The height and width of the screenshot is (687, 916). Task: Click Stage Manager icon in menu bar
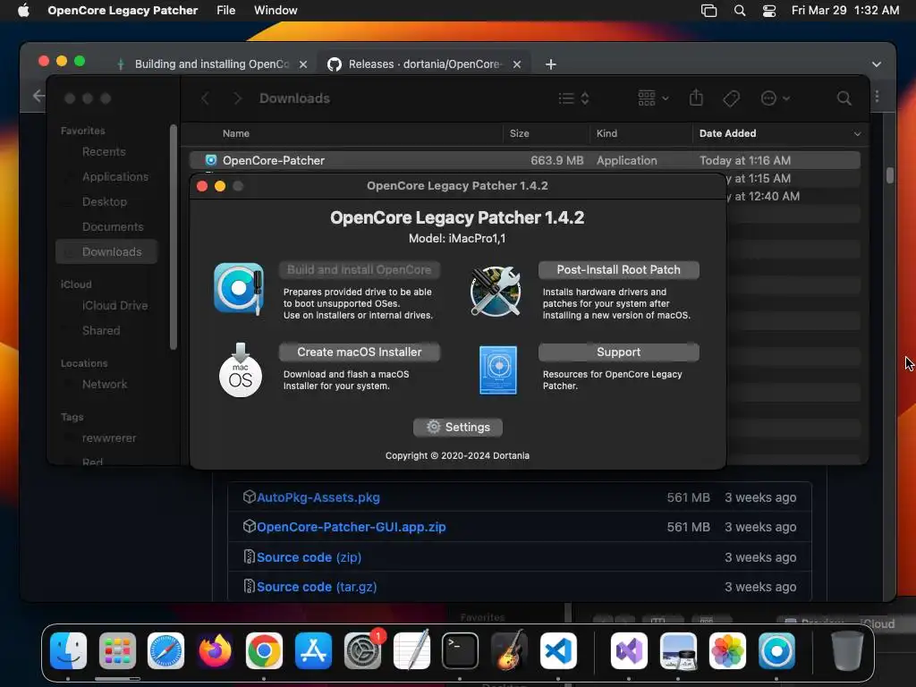coord(708,11)
